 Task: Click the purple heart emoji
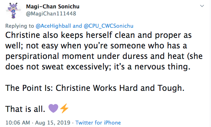tap(53, 108)
